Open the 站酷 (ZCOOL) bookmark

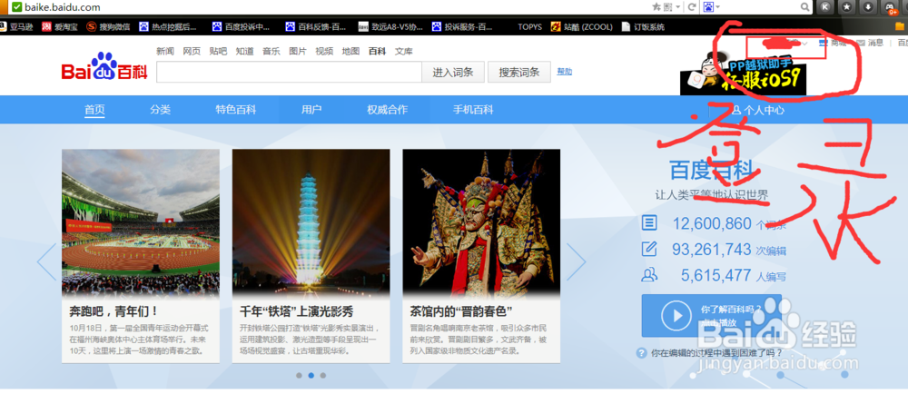(581, 26)
